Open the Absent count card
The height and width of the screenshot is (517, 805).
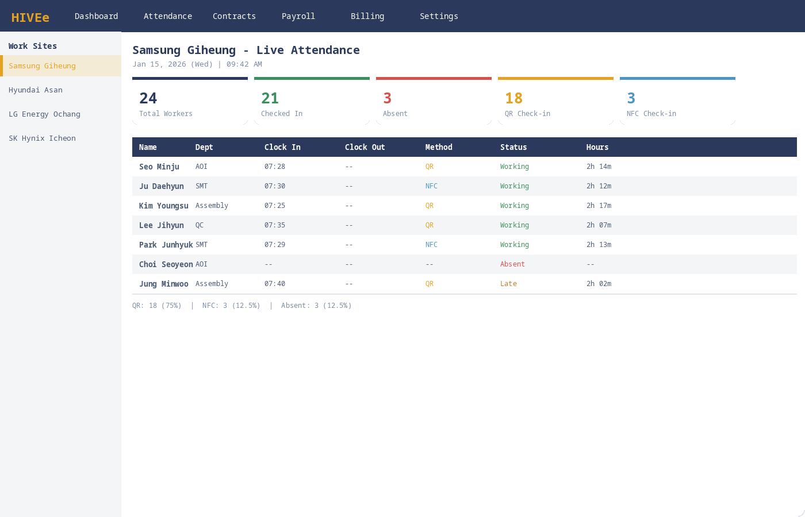434,102
